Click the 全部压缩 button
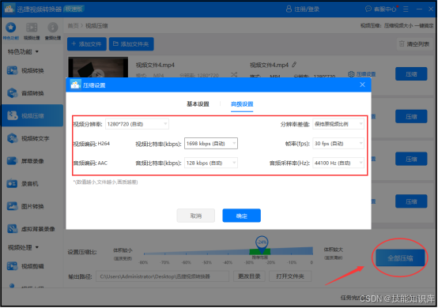Screen dimensions: 438x308 point(400,257)
